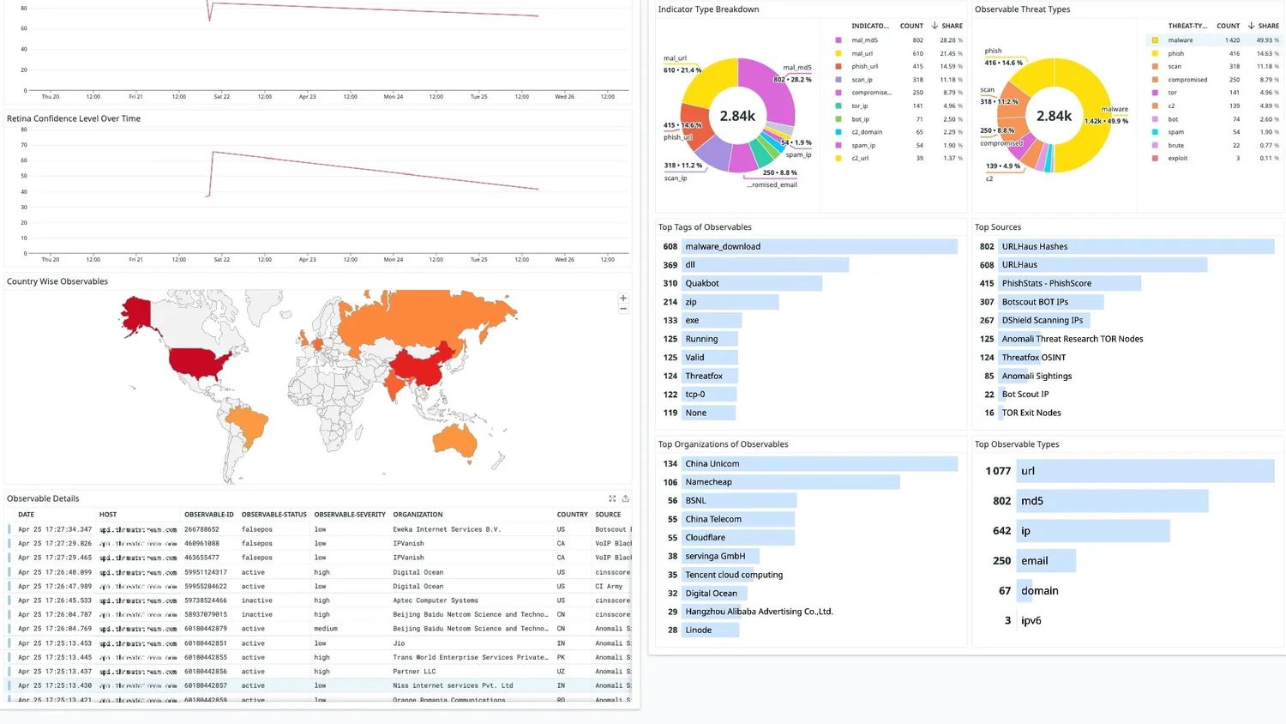Zoom in on the Country Wise Observables map
The width and height of the screenshot is (1286, 724).
coord(623,298)
